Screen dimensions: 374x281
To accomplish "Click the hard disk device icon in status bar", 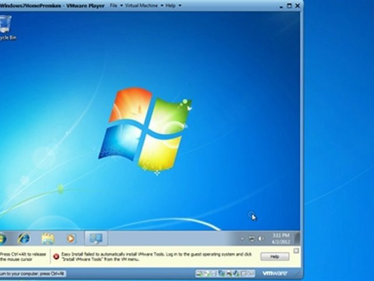I will click(199, 273).
